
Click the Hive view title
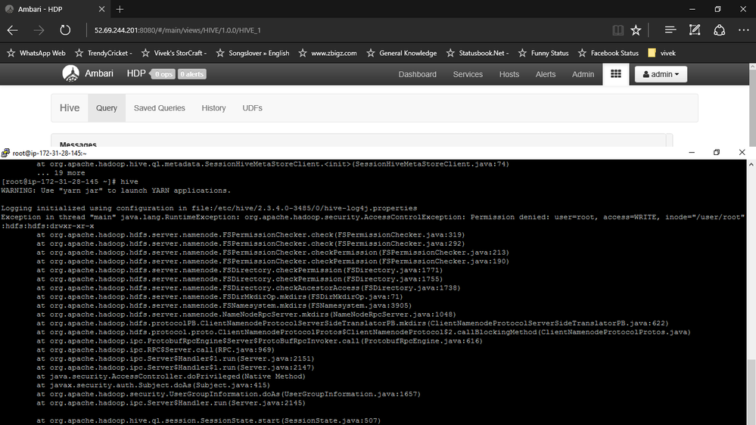(x=70, y=108)
